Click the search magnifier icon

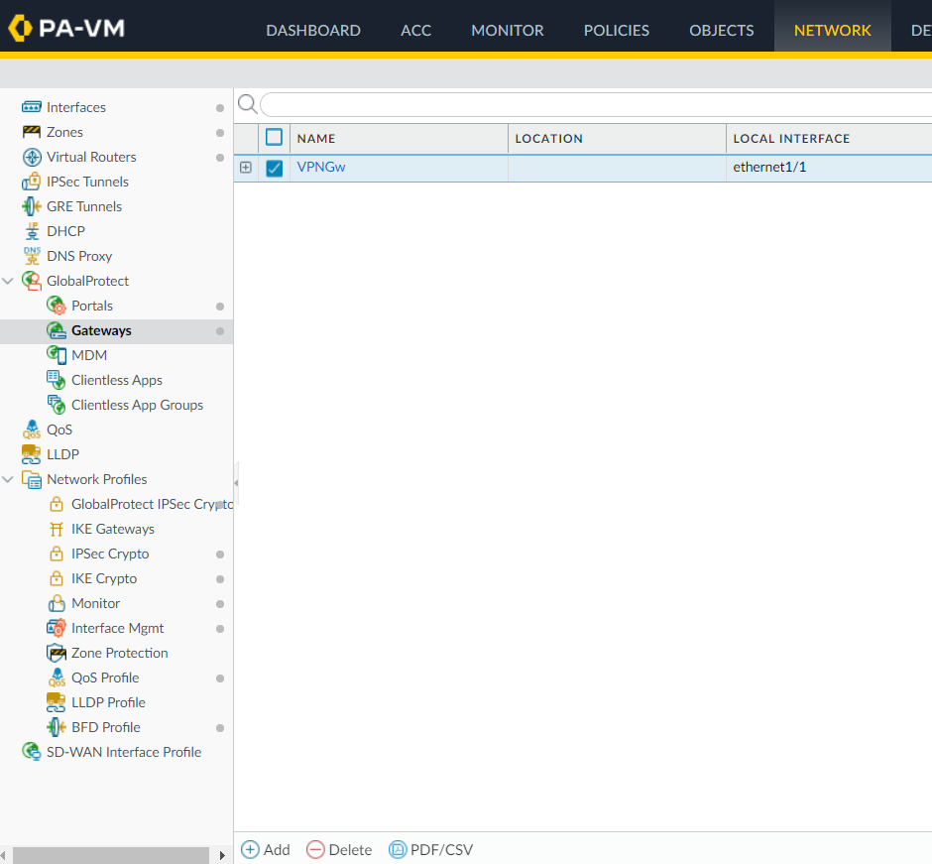[247, 105]
